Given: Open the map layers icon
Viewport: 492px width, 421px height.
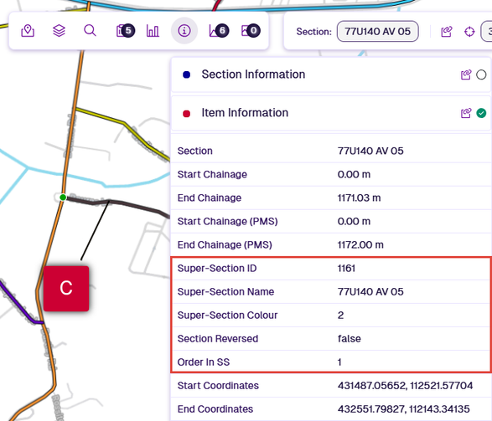Looking at the screenshot, I should click(59, 31).
